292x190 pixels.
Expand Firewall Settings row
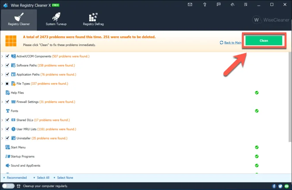tap(2, 102)
